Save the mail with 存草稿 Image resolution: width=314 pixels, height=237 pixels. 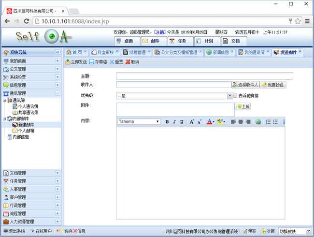click(x=98, y=62)
